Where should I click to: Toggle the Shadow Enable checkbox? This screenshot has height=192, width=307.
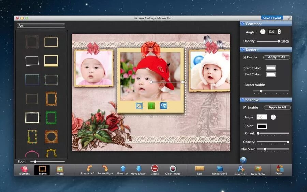[245, 108]
